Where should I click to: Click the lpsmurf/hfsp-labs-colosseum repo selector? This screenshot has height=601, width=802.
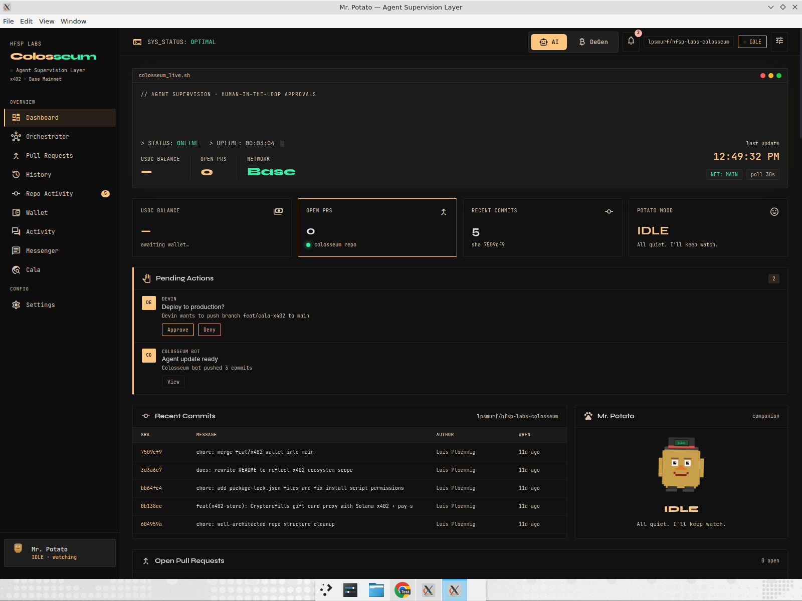[689, 42]
